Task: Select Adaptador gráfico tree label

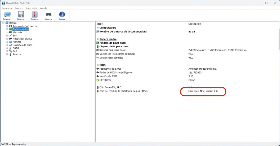Action: point(22,39)
